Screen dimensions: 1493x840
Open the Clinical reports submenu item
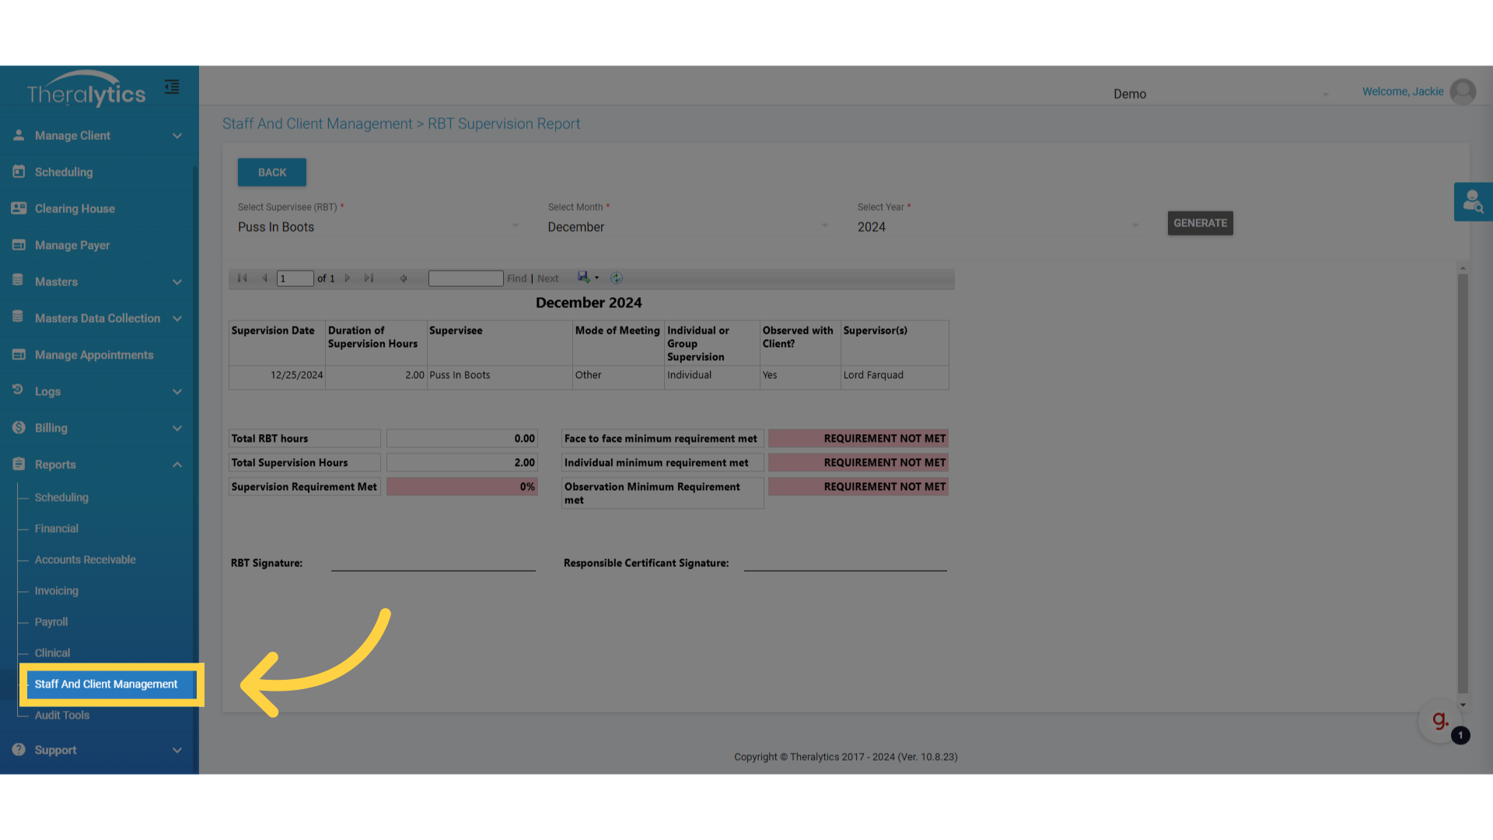[52, 653]
